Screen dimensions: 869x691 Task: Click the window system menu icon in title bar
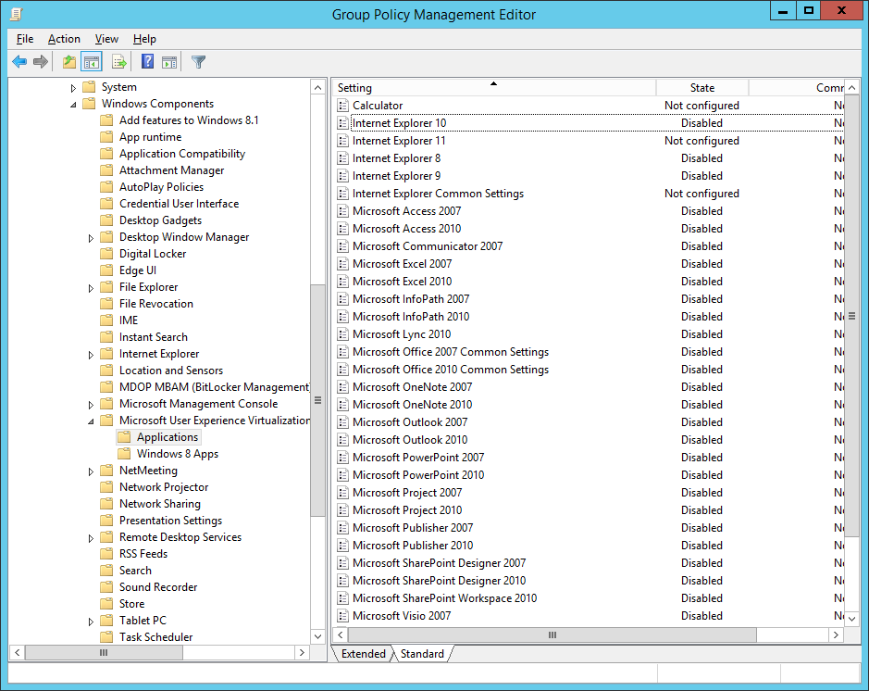click(16, 14)
